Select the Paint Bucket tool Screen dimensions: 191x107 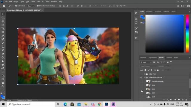coord(3,57)
